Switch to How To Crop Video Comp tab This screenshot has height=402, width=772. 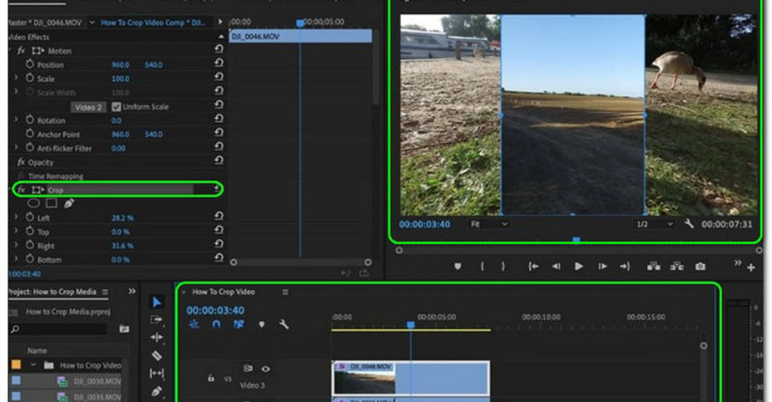153,23
